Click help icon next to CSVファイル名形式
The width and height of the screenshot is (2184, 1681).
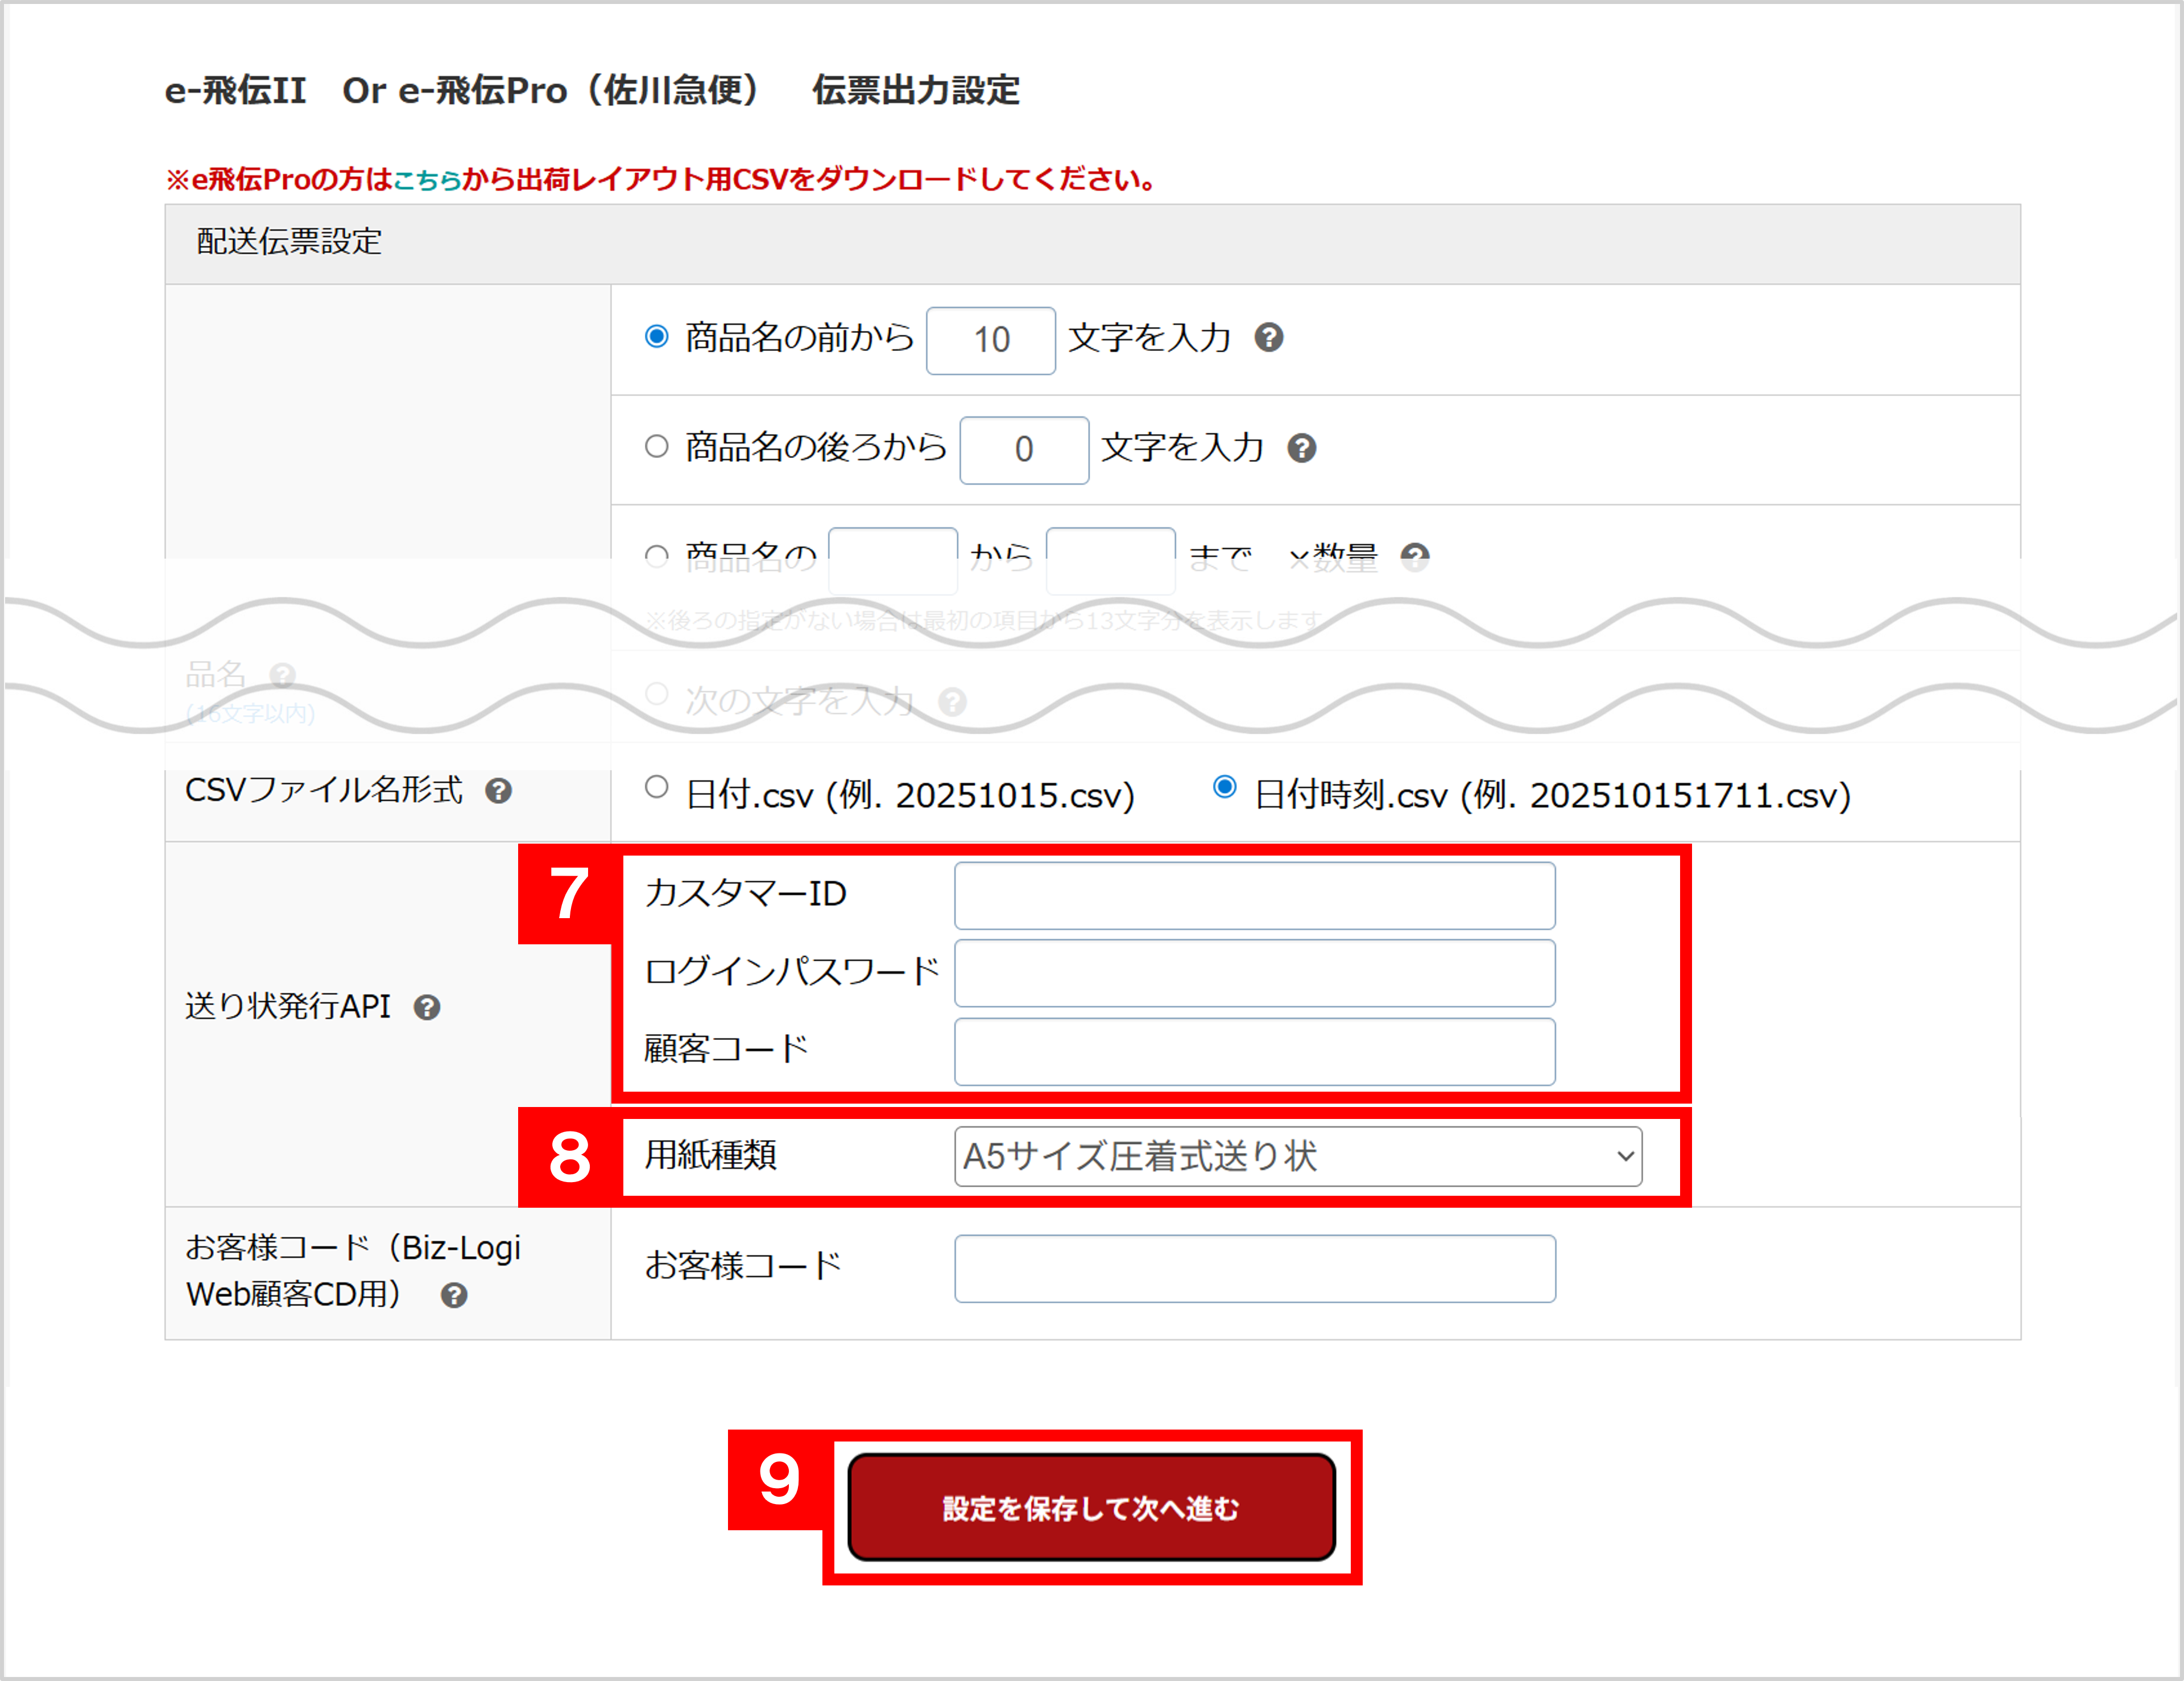pos(499,791)
